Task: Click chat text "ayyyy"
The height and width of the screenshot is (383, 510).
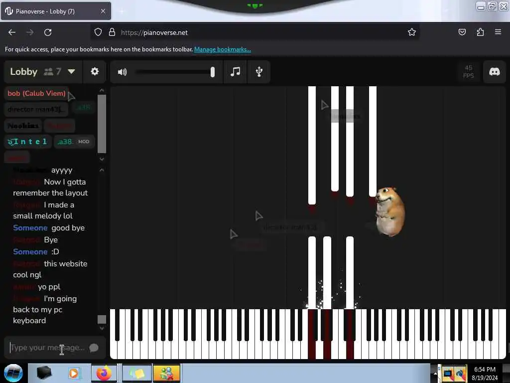Action: point(62,171)
